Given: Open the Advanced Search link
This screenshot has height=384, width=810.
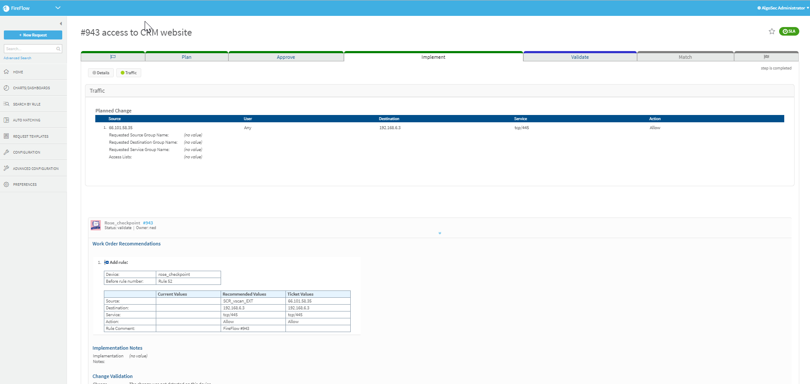Looking at the screenshot, I should point(18,58).
